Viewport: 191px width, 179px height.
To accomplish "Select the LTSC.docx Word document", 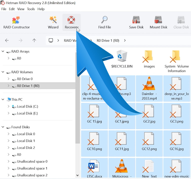I will pyautogui.click(x=94, y=168).
